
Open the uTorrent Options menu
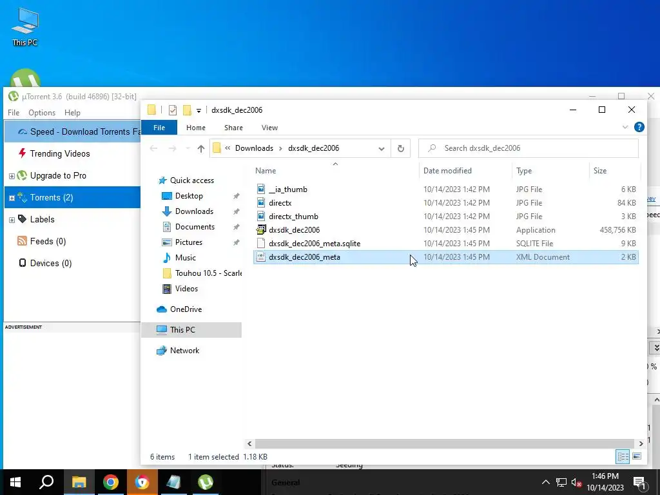tap(42, 113)
